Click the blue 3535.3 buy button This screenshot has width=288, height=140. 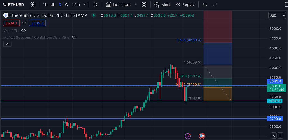coord(37,23)
